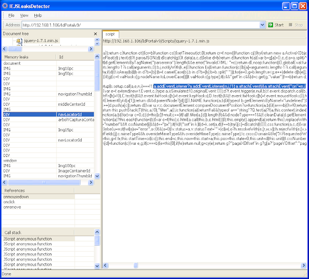Select the window row in Memory leaks

click(x=48, y=161)
